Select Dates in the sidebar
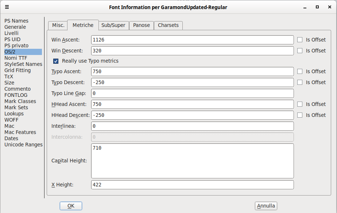Viewport: 337px width, 213px height. [x=11, y=139]
